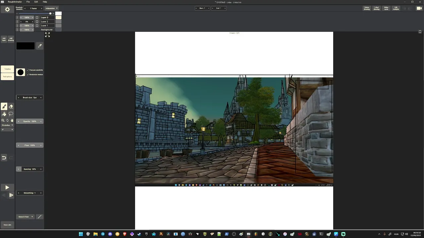The height and width of the screenshot is (238, 424).
Task: Click the Add layer button
Action: [x=4, y=39]
